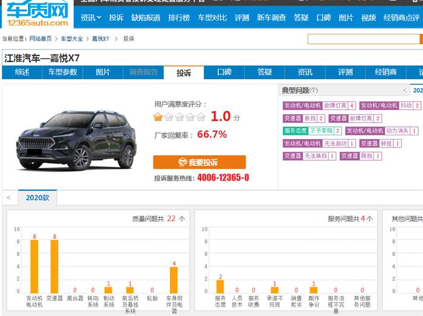This screenshot has height=316, width=423.
Task: Click the 变速器 顿挫 tag
Action: click(380, 143)
